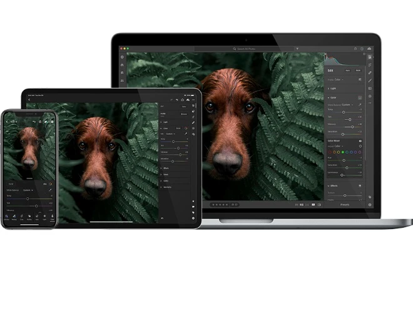This screenshot has width=413, height=309.
Task: Check cloud sync status icon on laptop
Action: [369, 49]
